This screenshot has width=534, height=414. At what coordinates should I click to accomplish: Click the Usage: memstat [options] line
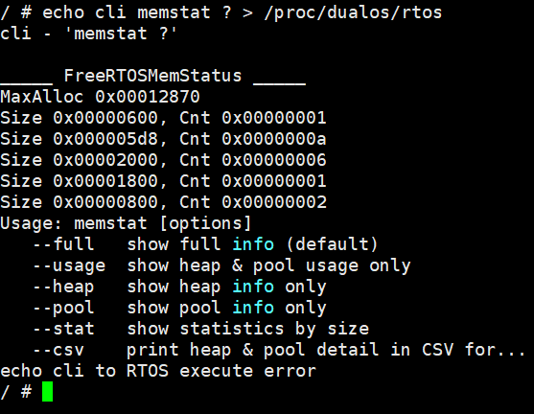tap(126, 223)
